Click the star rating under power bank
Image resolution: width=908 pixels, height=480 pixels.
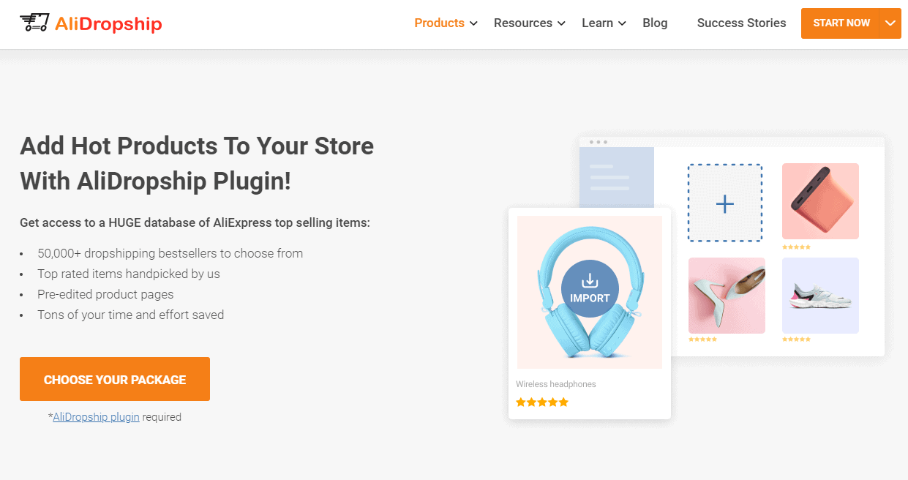coord(796,247)
